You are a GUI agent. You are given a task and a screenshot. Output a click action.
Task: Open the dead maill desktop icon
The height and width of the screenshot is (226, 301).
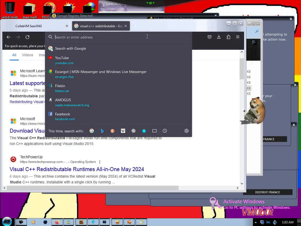click(30, 10)
